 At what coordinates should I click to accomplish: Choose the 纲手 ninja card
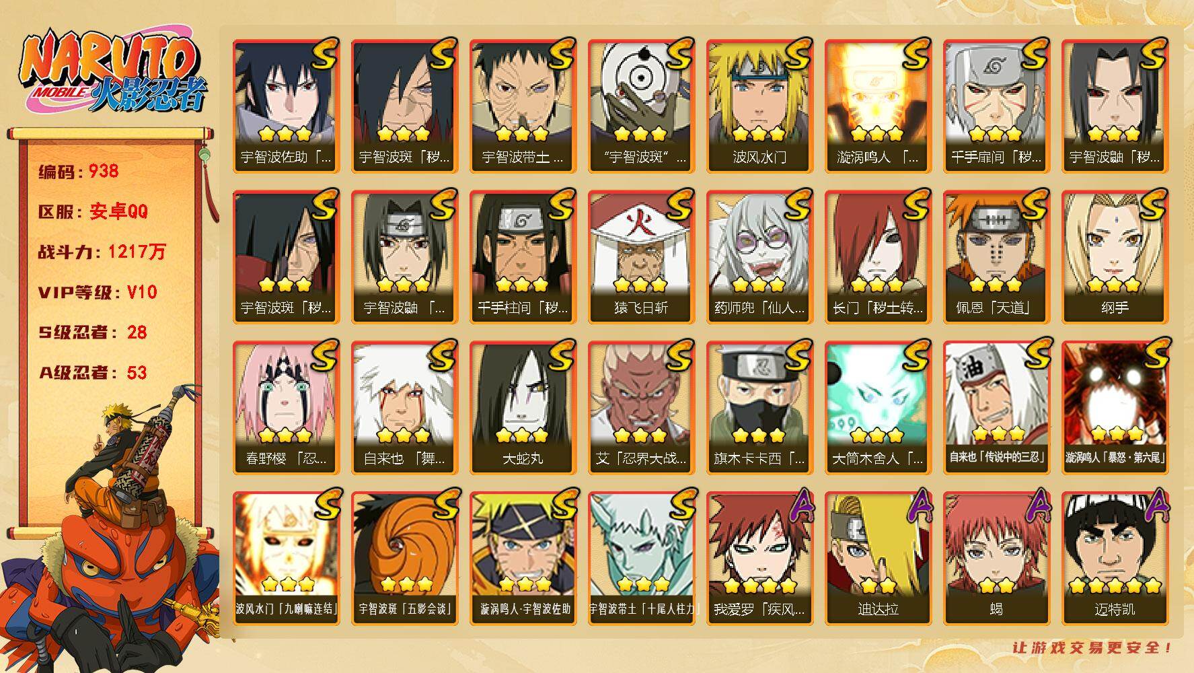point(1115,257)
